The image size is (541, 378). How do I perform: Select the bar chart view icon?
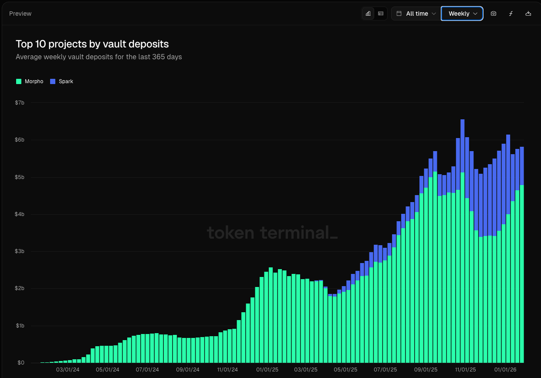point(368,13)
